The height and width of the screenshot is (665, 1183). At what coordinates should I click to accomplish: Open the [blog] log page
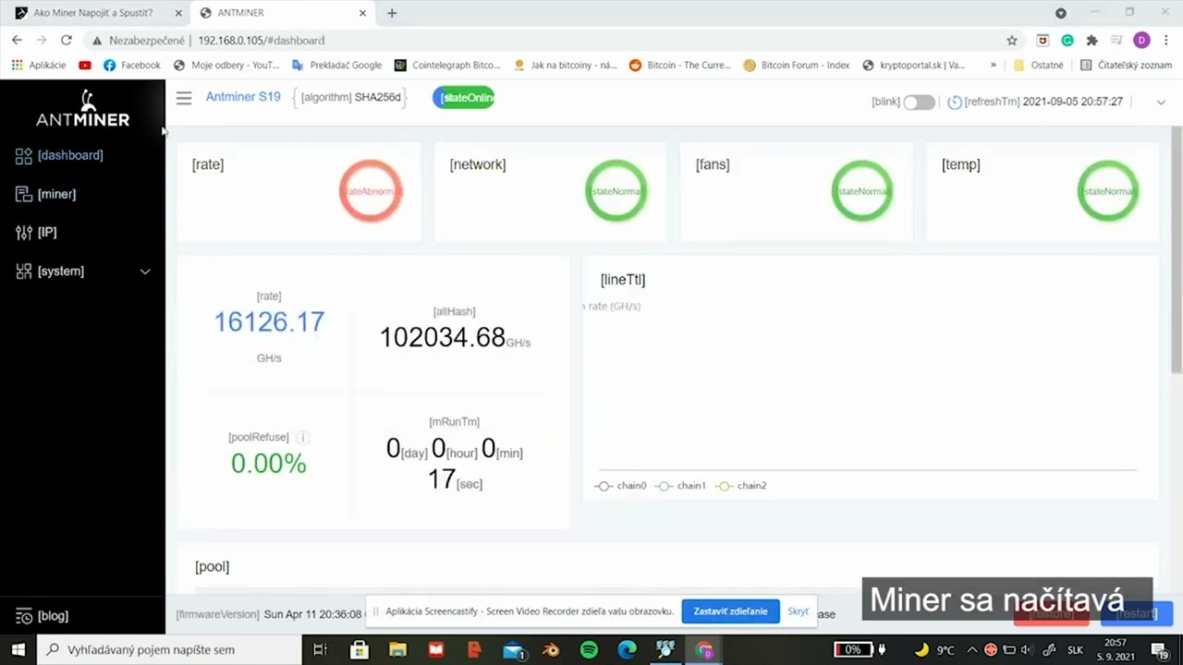point(42,616)
